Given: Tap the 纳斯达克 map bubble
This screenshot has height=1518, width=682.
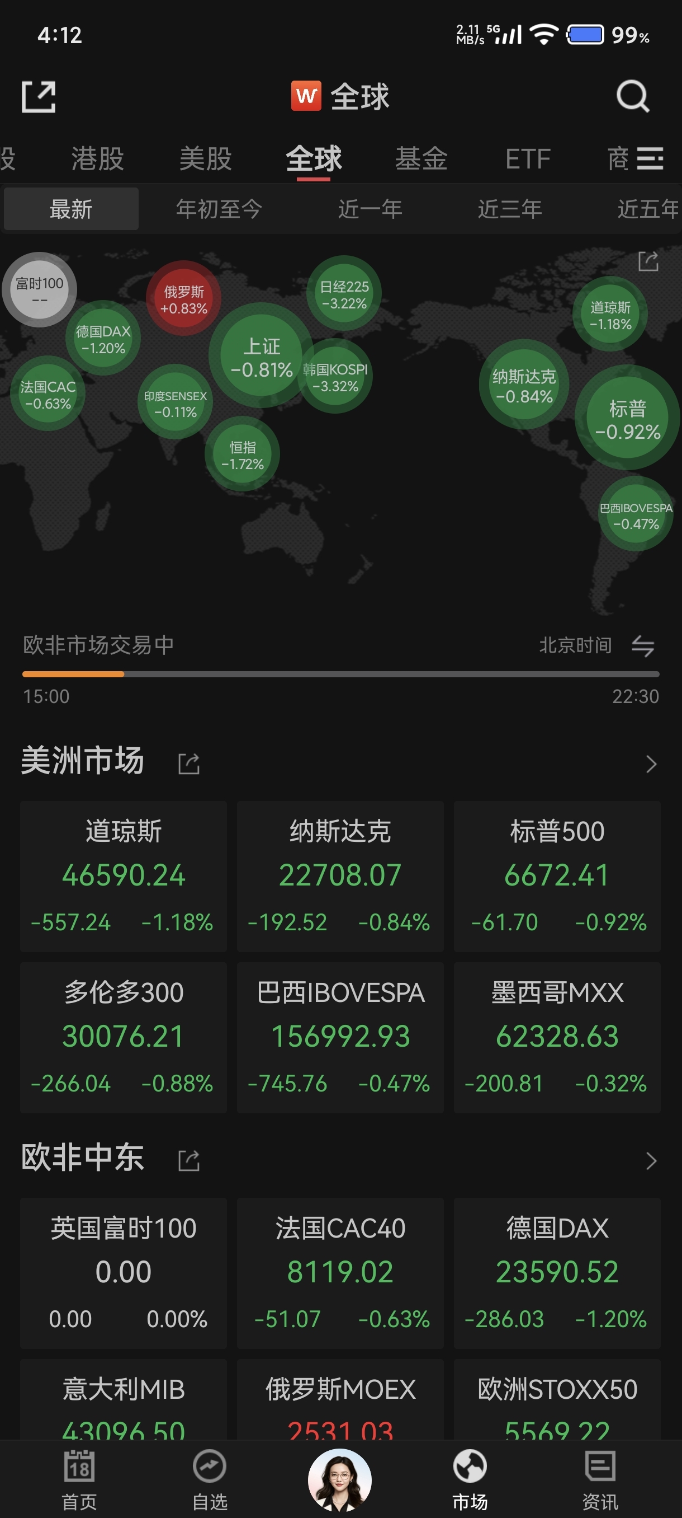Looking at the screenshot, I should point(524,384).
